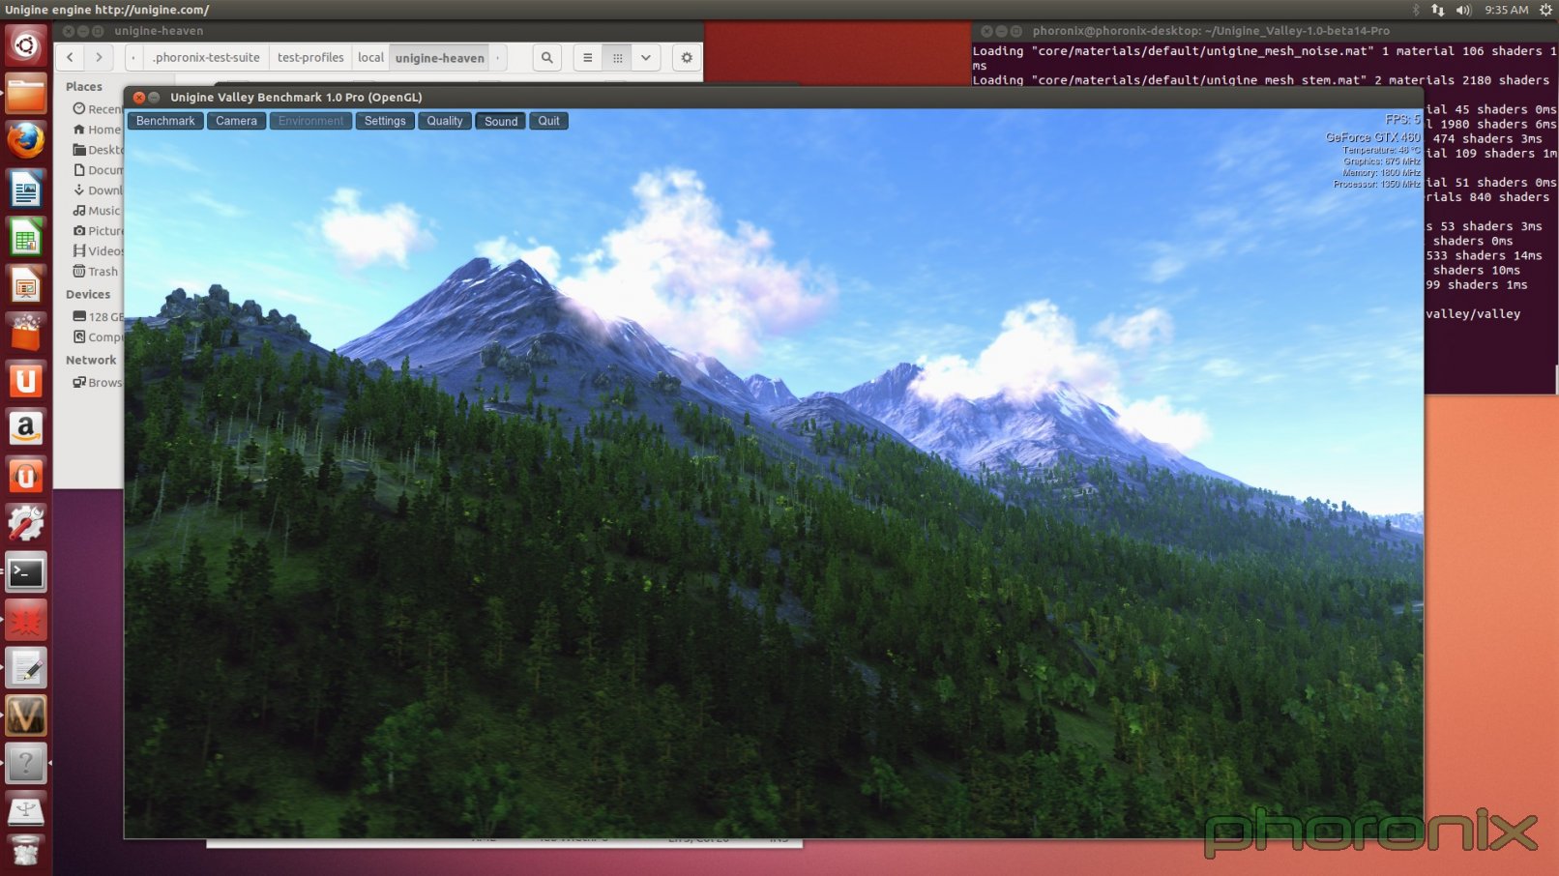Viewport: 1559px width, 876px height.
Task: Open Home in Places sidebar
Action: click(97, 130)
